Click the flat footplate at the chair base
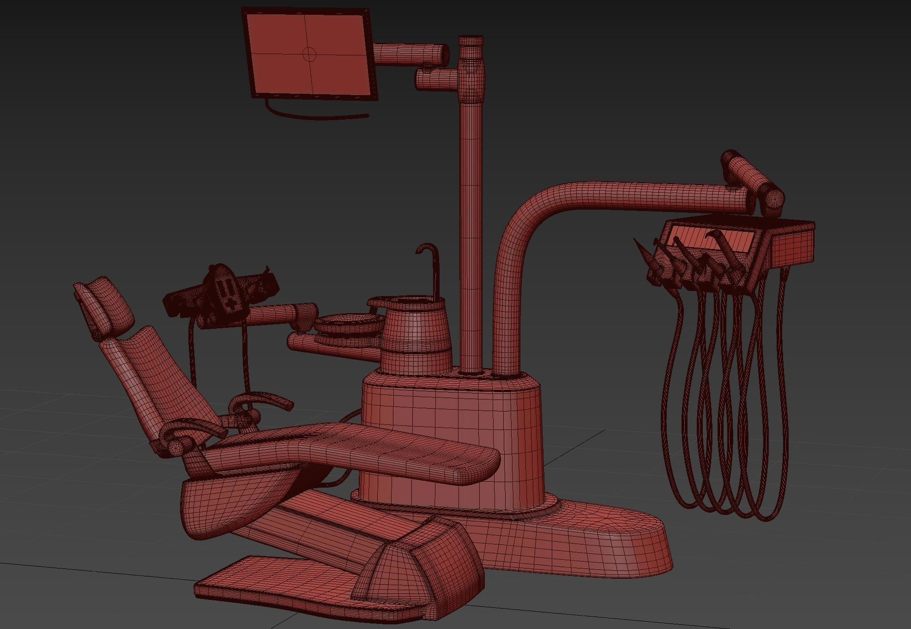Screen dimensions: 911x629 (277, 582)
